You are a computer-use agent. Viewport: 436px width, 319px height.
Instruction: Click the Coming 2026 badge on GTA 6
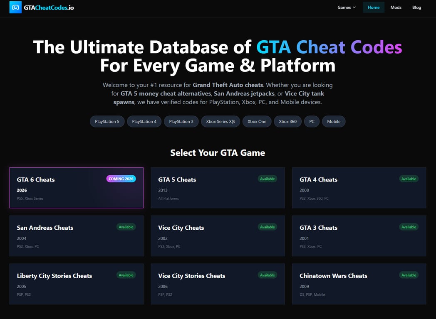[x=121, y=179]
